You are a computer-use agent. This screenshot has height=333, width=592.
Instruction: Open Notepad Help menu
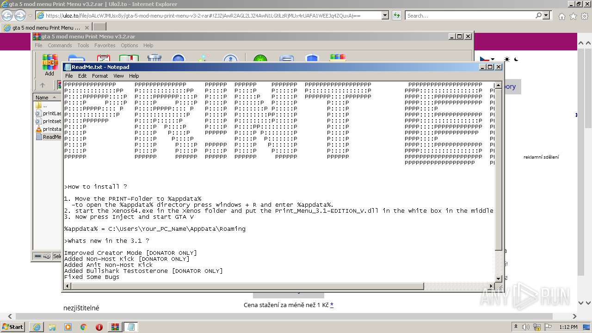tap(134, 76)
